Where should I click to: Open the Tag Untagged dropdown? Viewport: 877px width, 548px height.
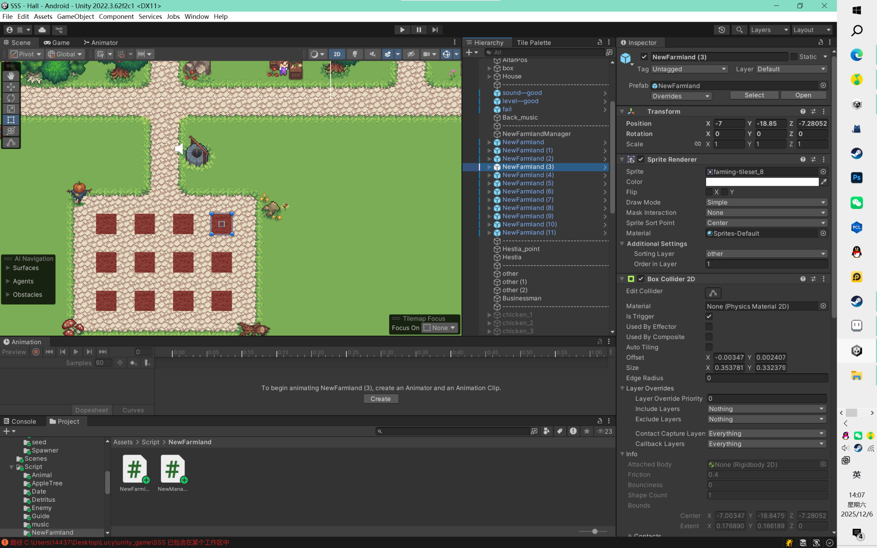[689, 69]
